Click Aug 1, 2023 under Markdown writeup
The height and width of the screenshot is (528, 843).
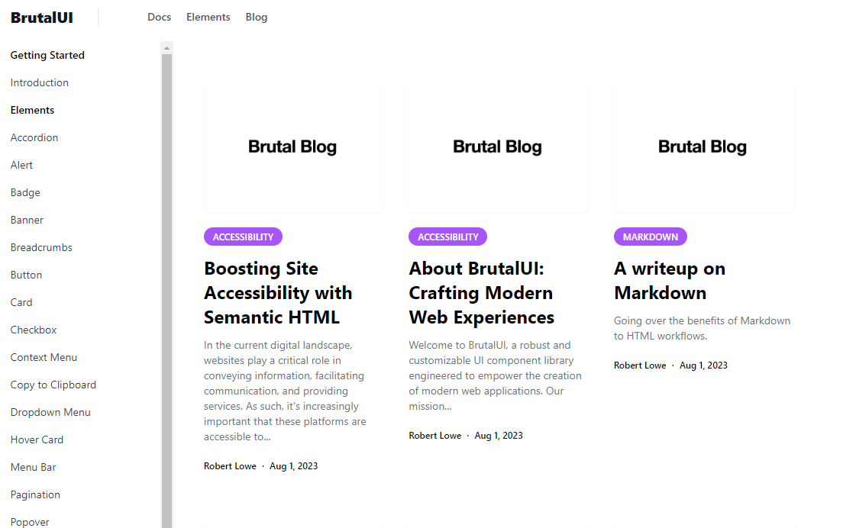point(703,365)
